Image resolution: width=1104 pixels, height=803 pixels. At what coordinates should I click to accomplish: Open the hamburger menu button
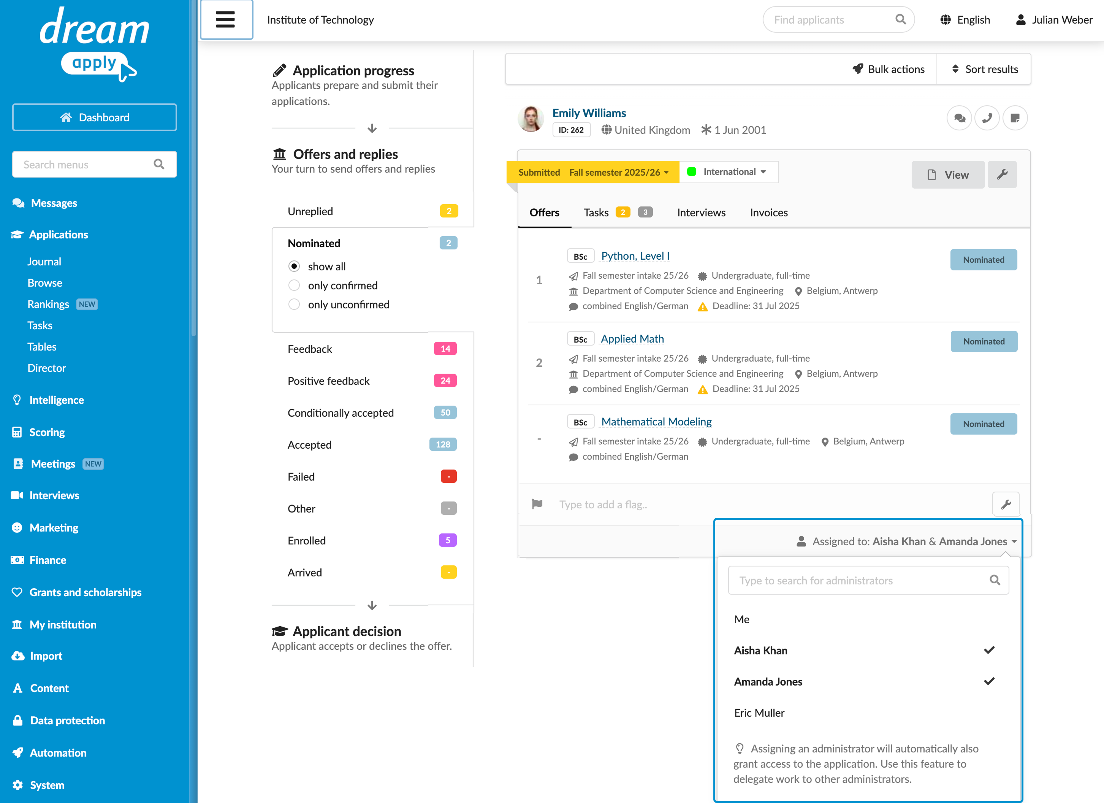coord(226,19)
